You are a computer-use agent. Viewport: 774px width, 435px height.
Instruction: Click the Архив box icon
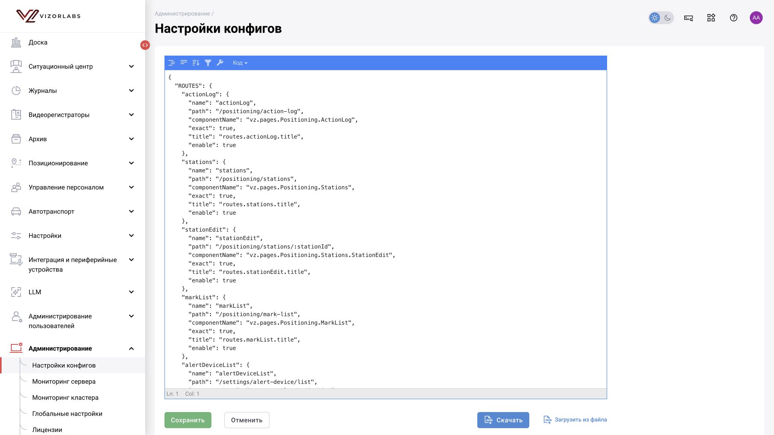click(x=16, y=139)
